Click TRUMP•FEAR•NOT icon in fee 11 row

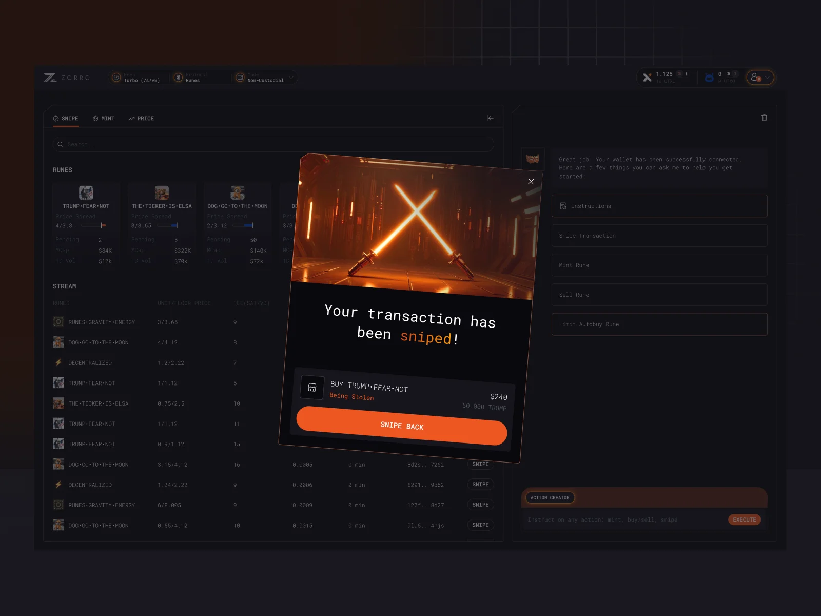(x=58, y=423)
